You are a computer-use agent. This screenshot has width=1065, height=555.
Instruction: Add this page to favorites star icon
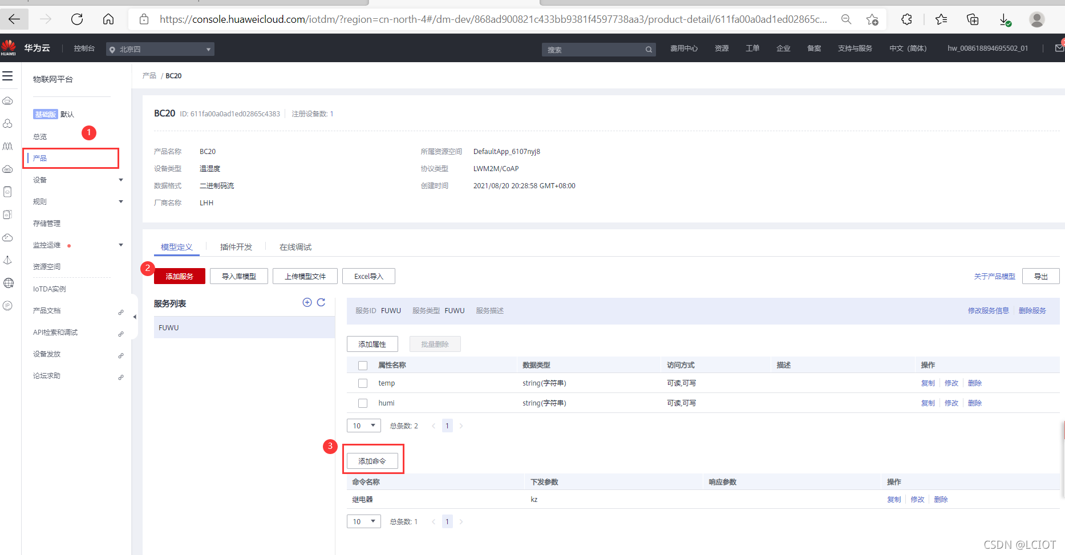[x=872, y=19]
